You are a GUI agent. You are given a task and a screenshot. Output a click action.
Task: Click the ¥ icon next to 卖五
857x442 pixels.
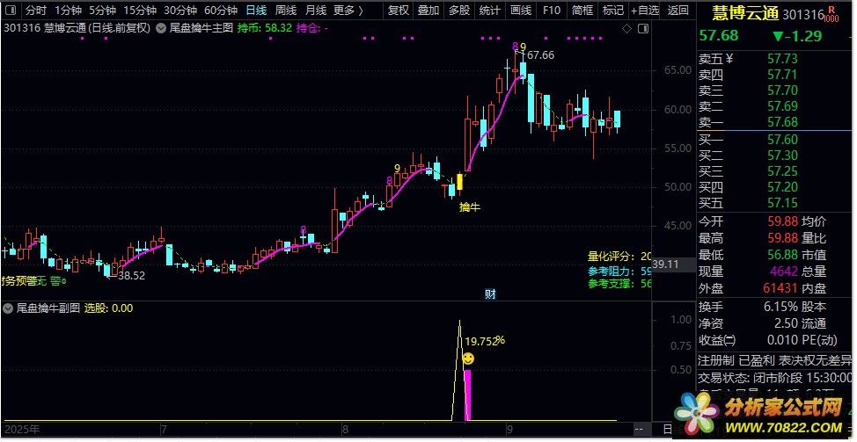[x=729, y=59]
